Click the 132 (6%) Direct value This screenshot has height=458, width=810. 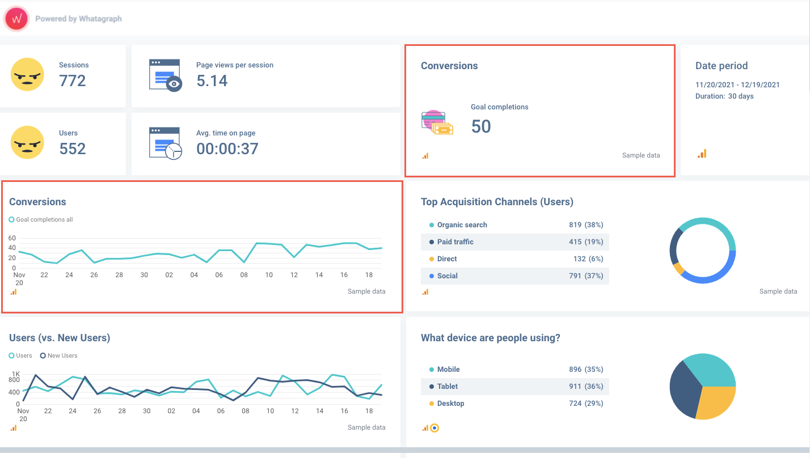tap(588, 259)
